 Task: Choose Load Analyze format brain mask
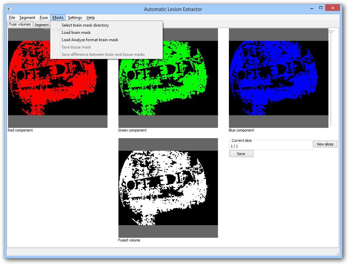point(106,40)
